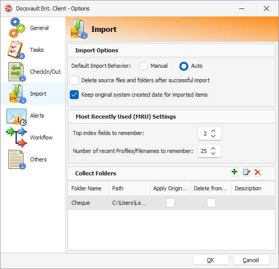Show the Others settings page
Viewport: 279px width, 269px height.
pyautogui.click(x=38, y=159)
